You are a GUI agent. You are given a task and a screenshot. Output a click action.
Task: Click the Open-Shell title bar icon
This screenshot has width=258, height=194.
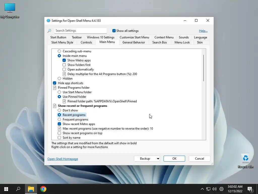48,20
